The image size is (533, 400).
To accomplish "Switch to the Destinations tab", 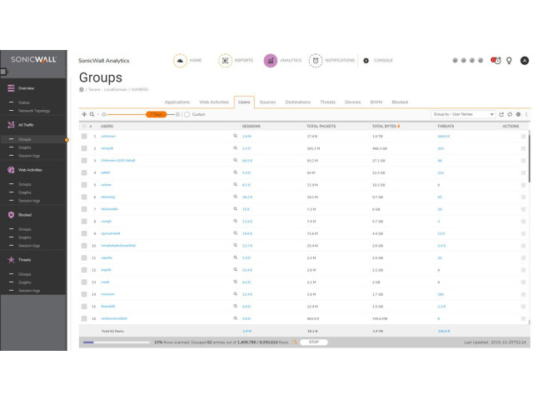I will (298, 102).
